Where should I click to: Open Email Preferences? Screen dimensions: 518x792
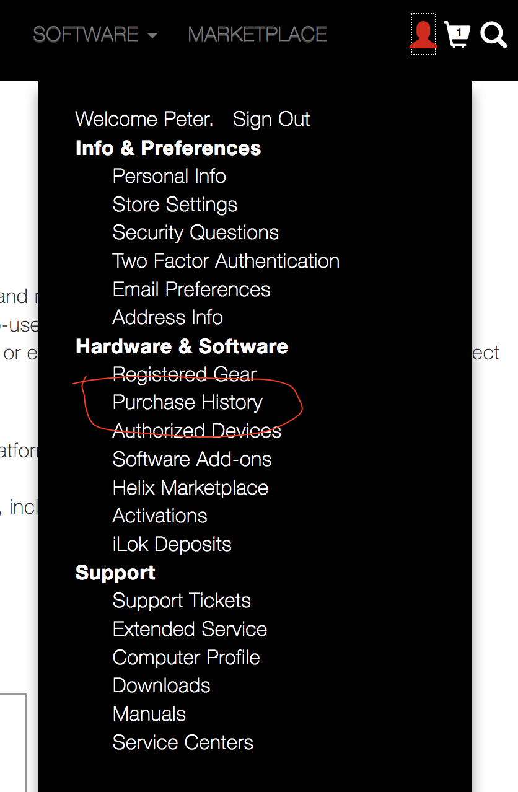pyautogui.click(x=191, y=289)
